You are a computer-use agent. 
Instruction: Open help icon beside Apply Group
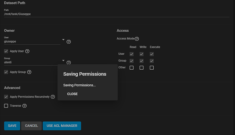[x=29, y=72]
